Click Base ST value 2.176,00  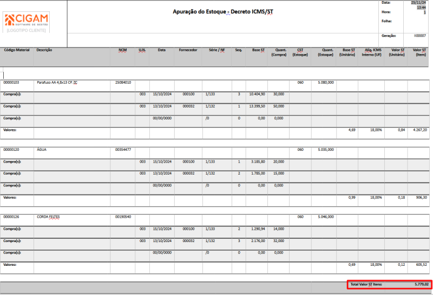[x=258, y=241]
